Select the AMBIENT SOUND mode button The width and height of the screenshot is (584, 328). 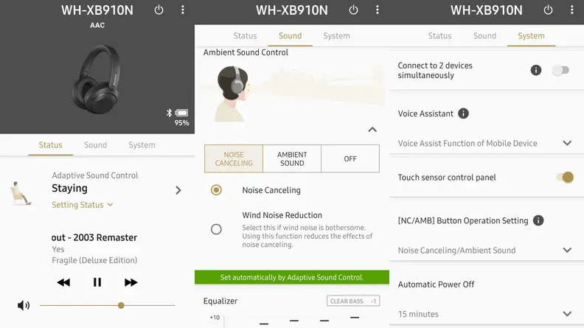(292, 158)
